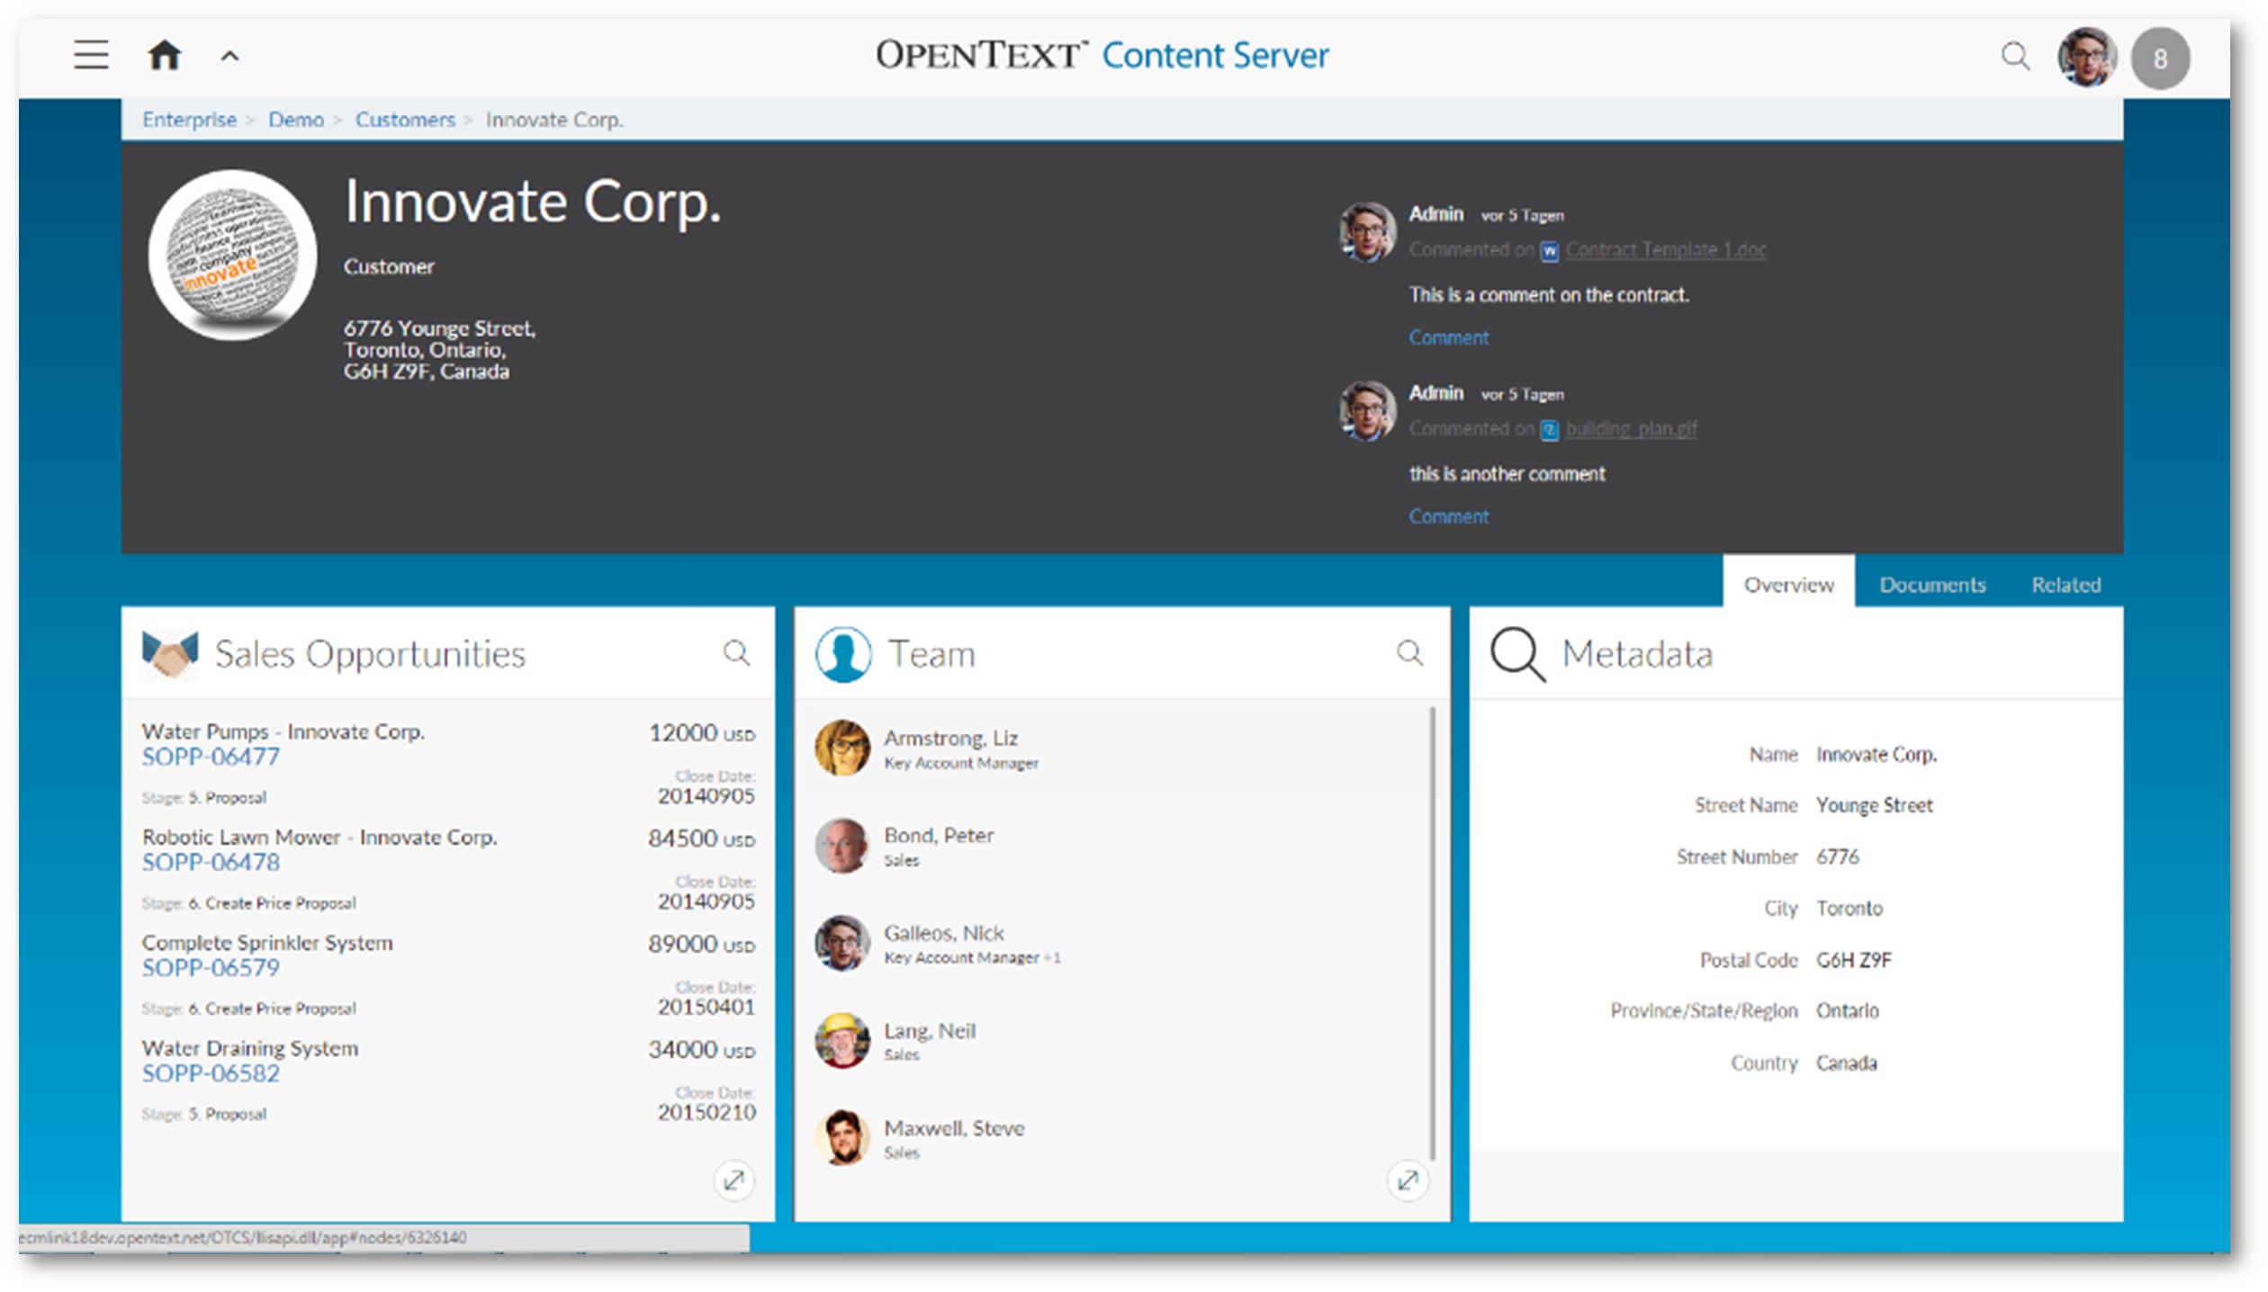This screenshot has height=1292, width=2268.
Task: Open building_plan.gif link
Action: click(x=1631, y=428)
